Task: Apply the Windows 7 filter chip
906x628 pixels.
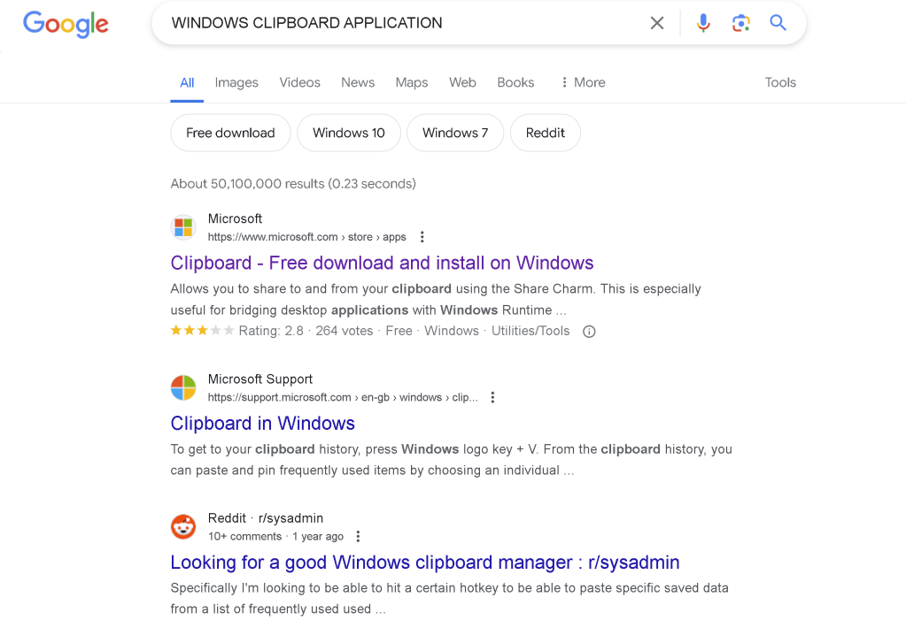Action: (455, 133)
